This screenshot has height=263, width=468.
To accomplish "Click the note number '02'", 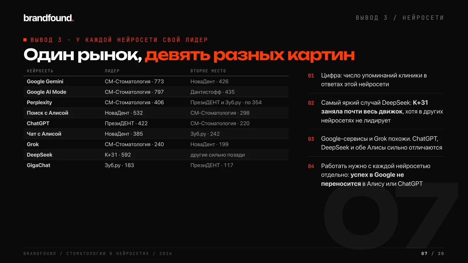I will tap(311, 103).
